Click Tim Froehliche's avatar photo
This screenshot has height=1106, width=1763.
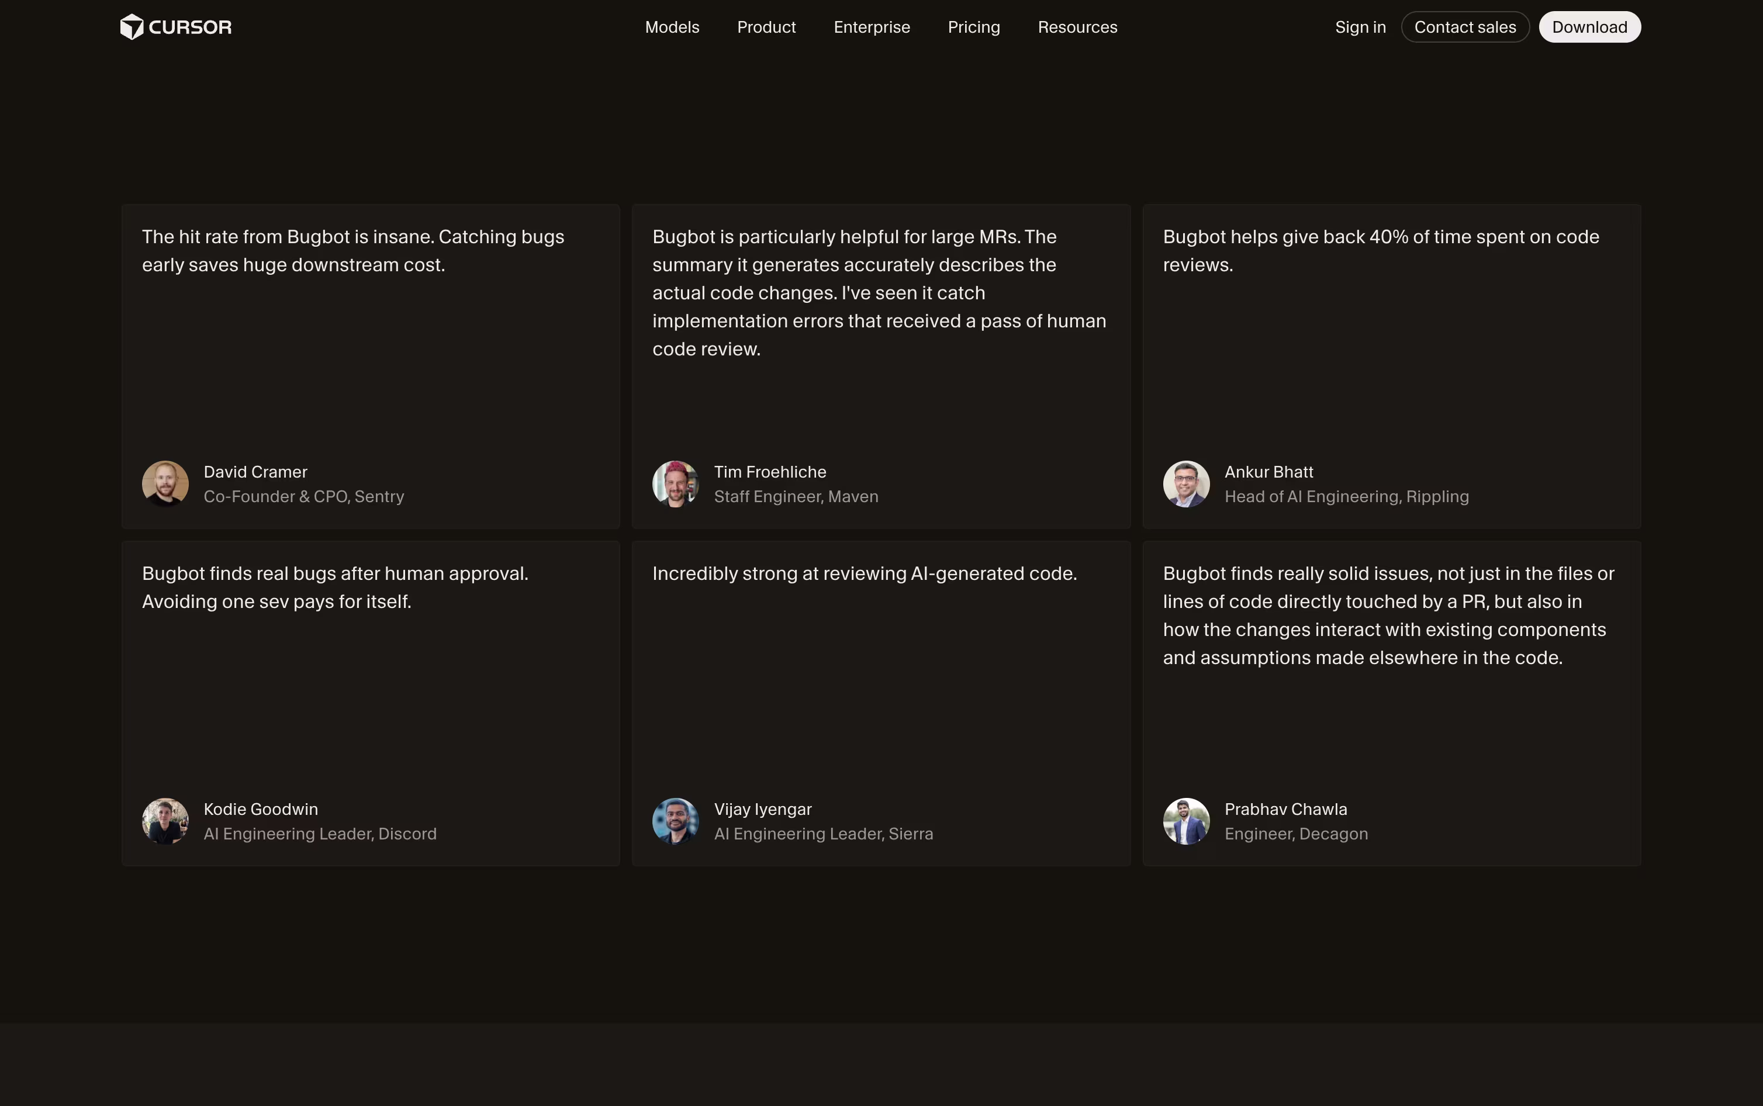click(676, 483)
